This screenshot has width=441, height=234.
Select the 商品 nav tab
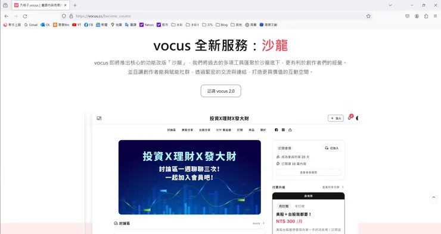(x=251, y=130)
